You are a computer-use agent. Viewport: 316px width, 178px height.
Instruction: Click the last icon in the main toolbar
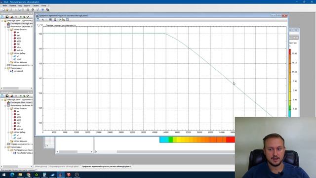(x=47, y=9)
